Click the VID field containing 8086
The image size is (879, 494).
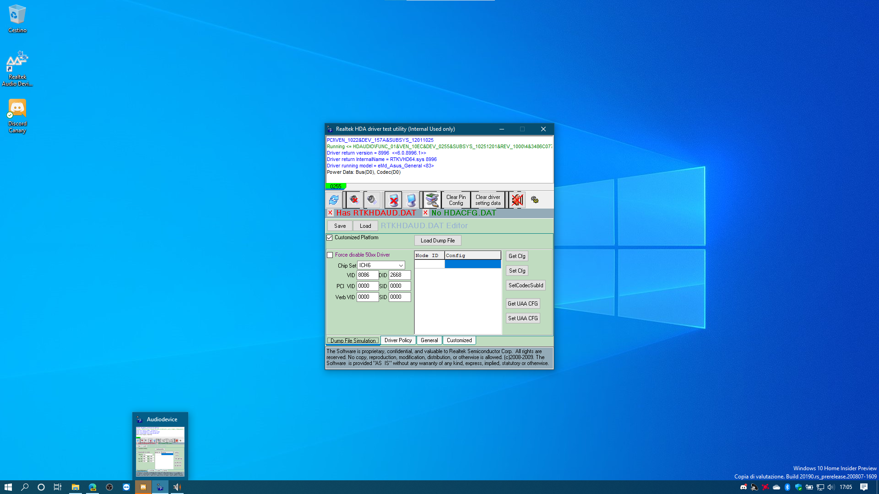[x=368, y=275]
